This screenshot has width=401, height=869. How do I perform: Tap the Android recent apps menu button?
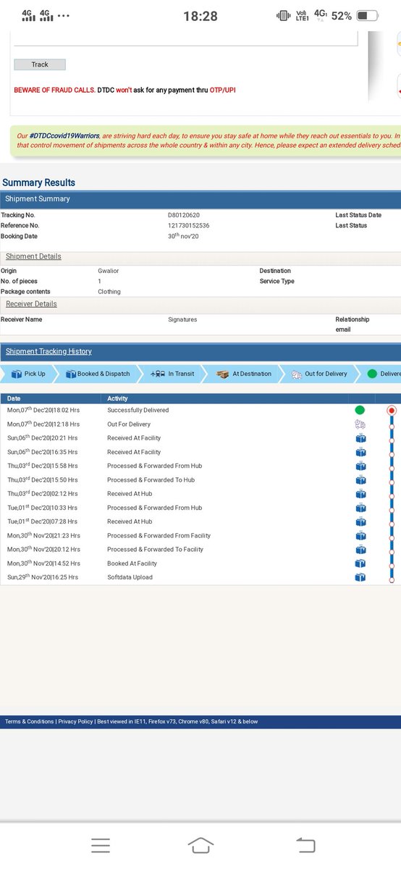tap(101, 845)
